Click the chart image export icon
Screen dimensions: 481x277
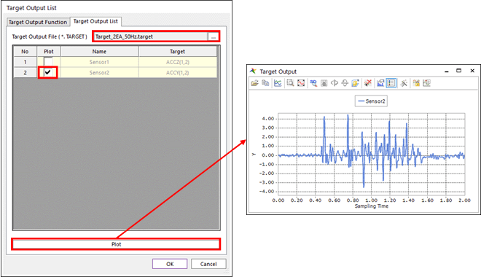click(380, 83)
